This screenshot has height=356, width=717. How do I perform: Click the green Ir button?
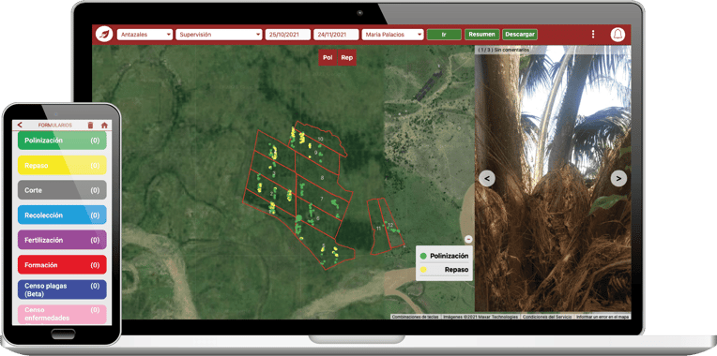coord(444,35)
